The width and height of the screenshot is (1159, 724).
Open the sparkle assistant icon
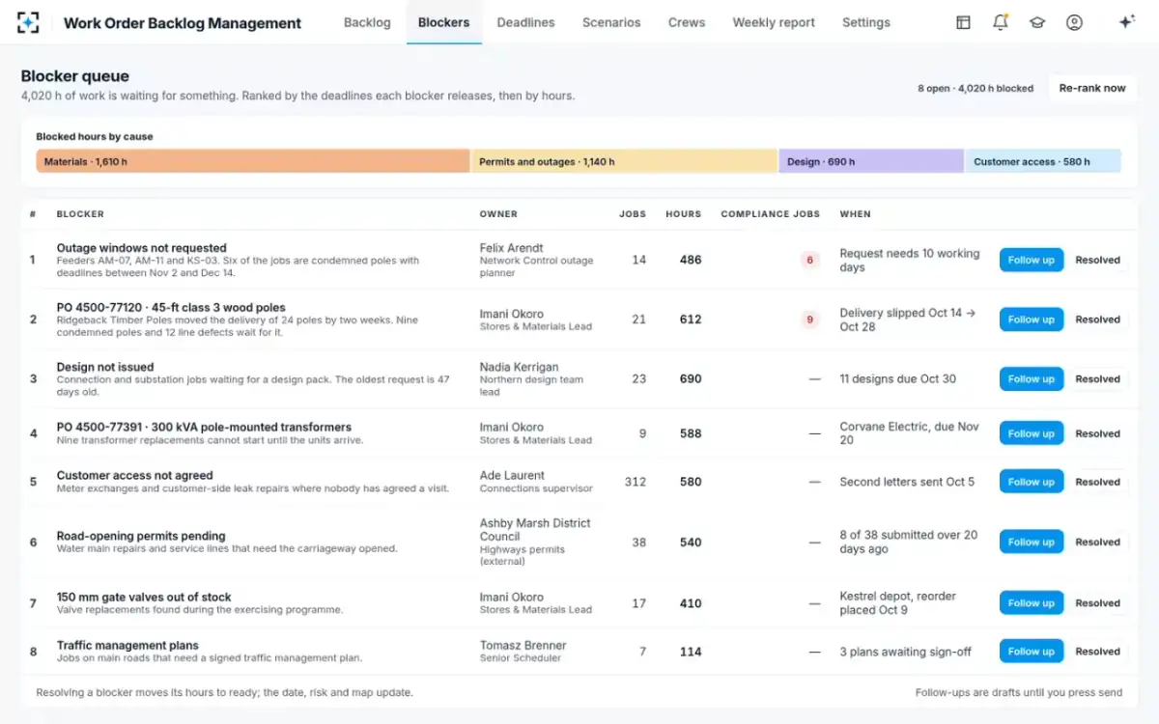1126,22
